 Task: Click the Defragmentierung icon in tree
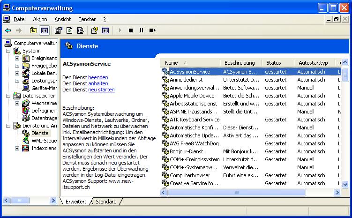pos(26,111)
